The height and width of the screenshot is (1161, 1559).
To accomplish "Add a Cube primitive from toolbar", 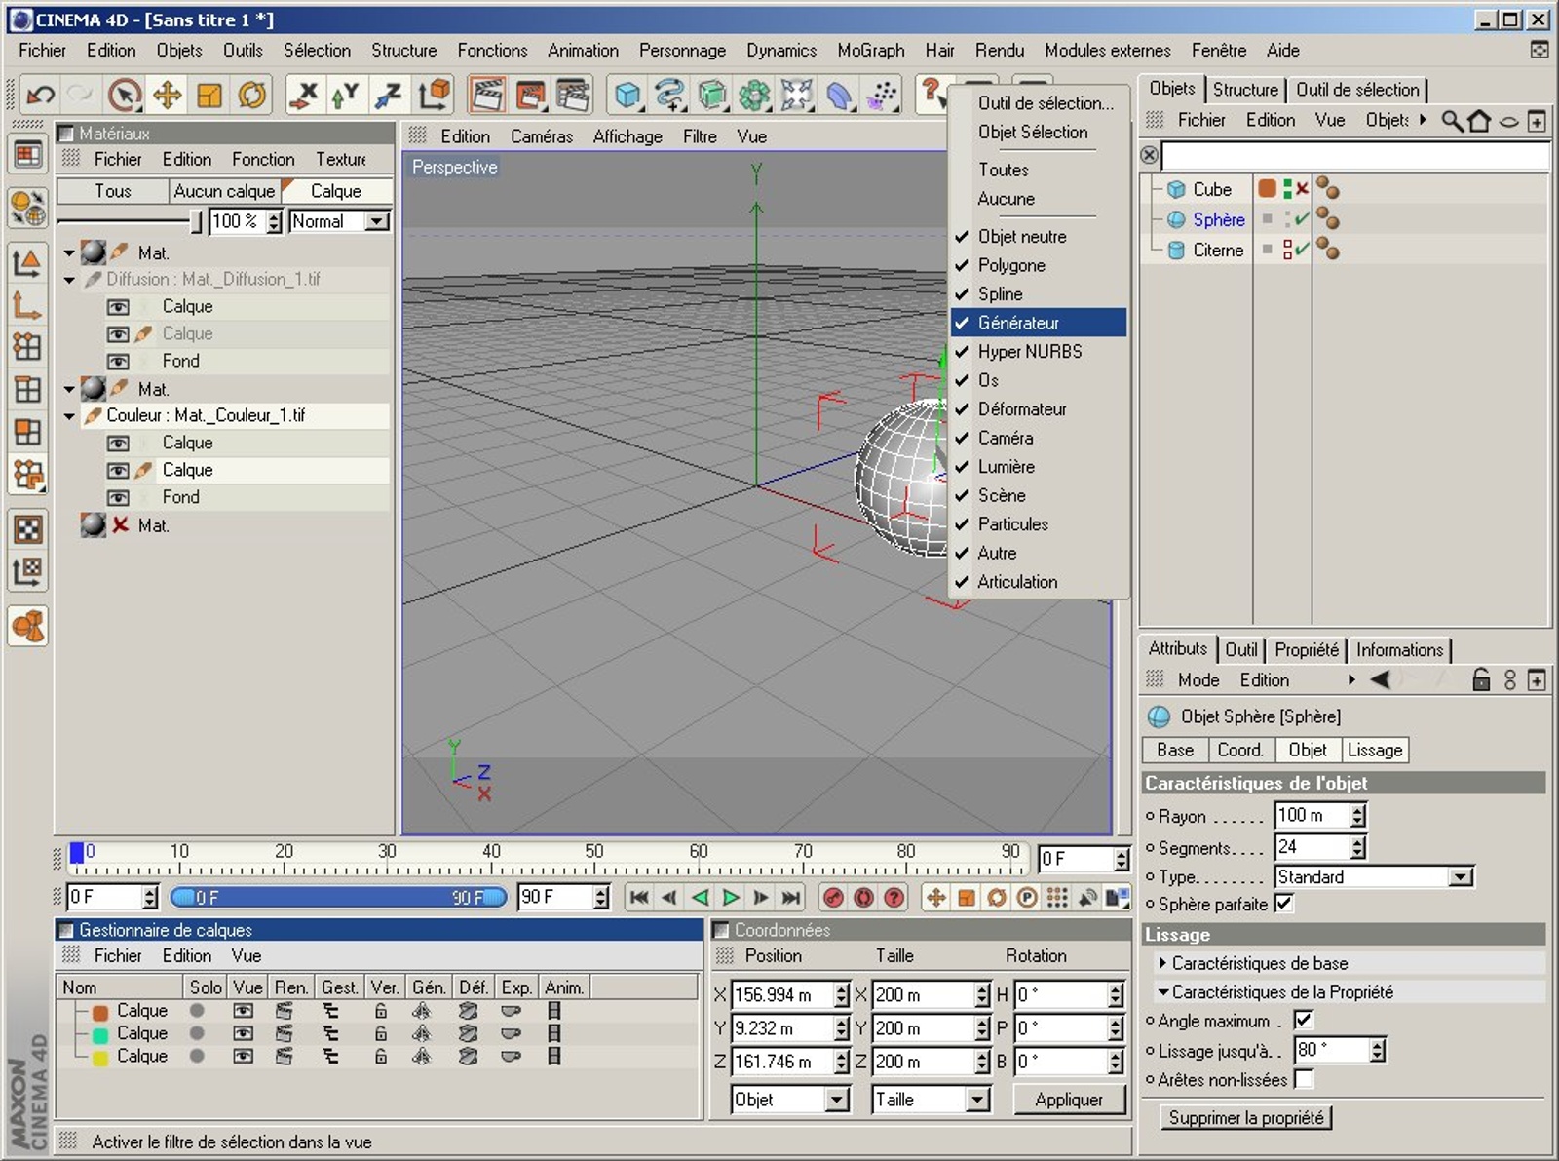I will point(627,95).
